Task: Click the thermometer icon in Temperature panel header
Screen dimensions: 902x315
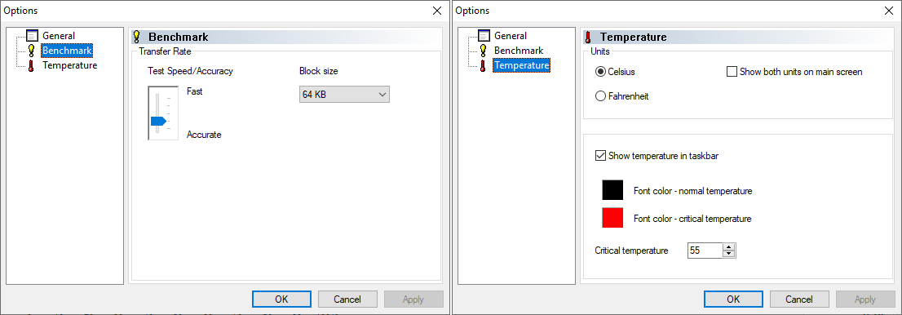Action: (x=589, y=38)
